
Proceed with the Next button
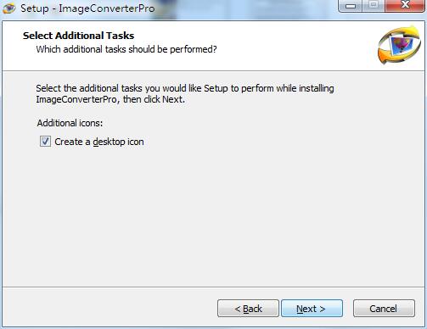pyautogui.click(x=312, y=309)
